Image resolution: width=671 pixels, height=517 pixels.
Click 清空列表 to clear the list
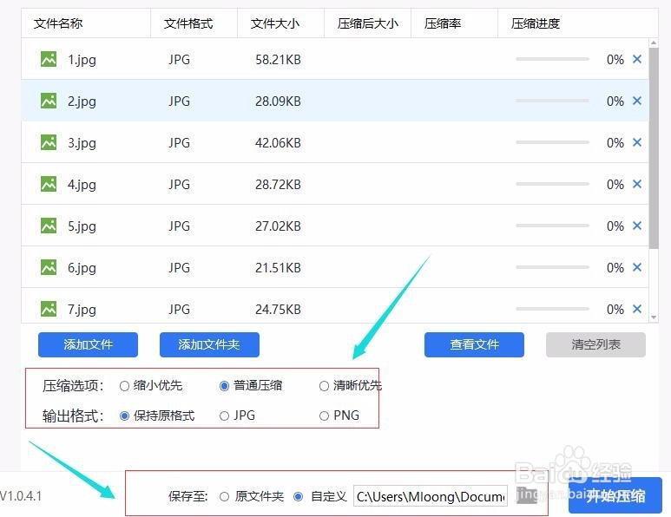coord(595,344)
